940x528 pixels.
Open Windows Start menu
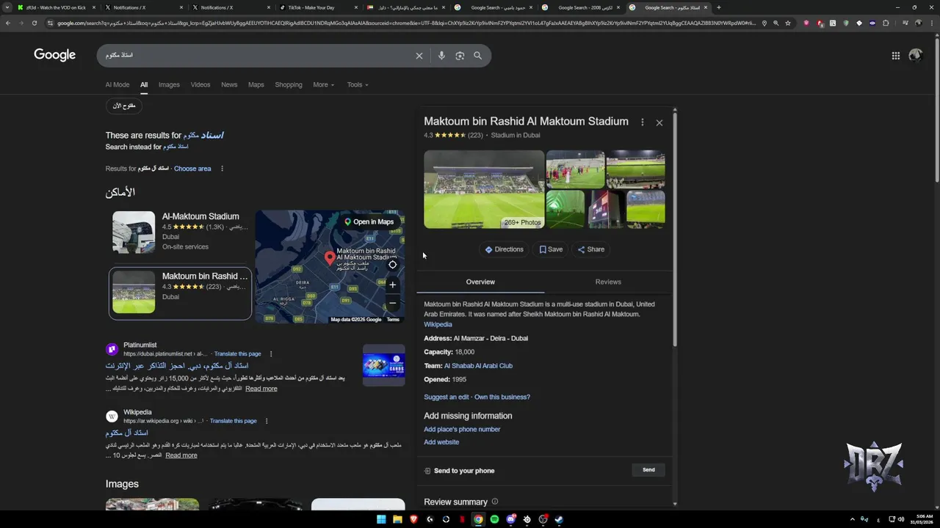[381, 519]
